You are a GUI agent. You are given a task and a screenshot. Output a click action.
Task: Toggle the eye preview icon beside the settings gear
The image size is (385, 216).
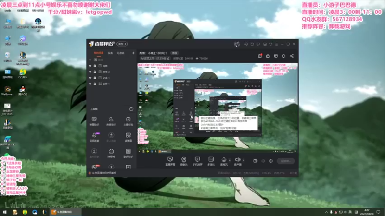click(x=263, y=161)
